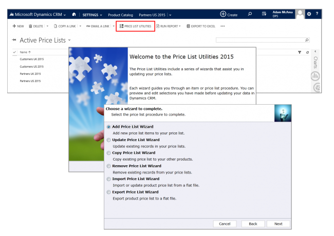
Task: Open Product Catalog breadcrumb
Action: [x=120, y=15]
